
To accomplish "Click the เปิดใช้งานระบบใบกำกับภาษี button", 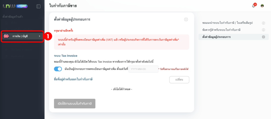I will (x=75, y=103).
